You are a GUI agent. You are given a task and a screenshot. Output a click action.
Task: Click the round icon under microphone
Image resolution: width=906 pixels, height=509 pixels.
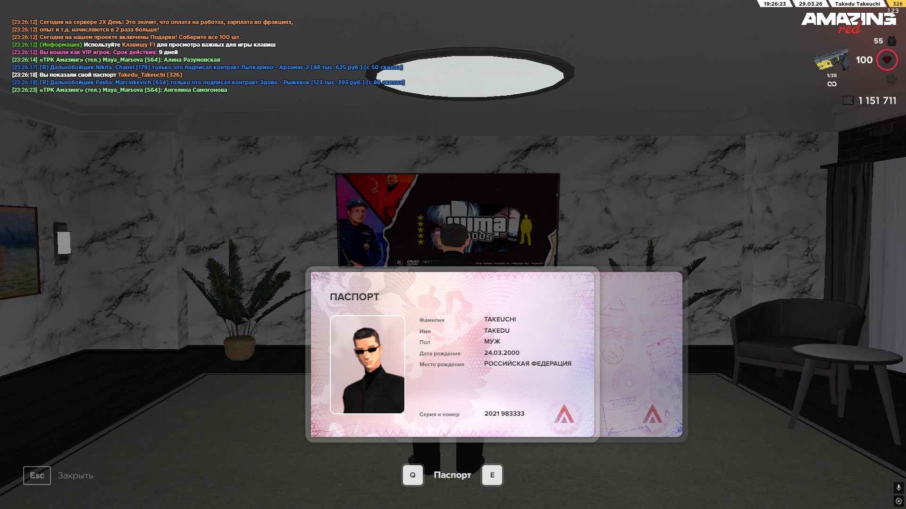pos(898,501)
